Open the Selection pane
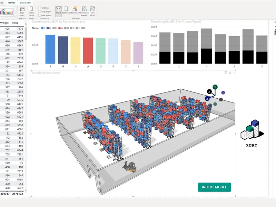 [75, 10]
